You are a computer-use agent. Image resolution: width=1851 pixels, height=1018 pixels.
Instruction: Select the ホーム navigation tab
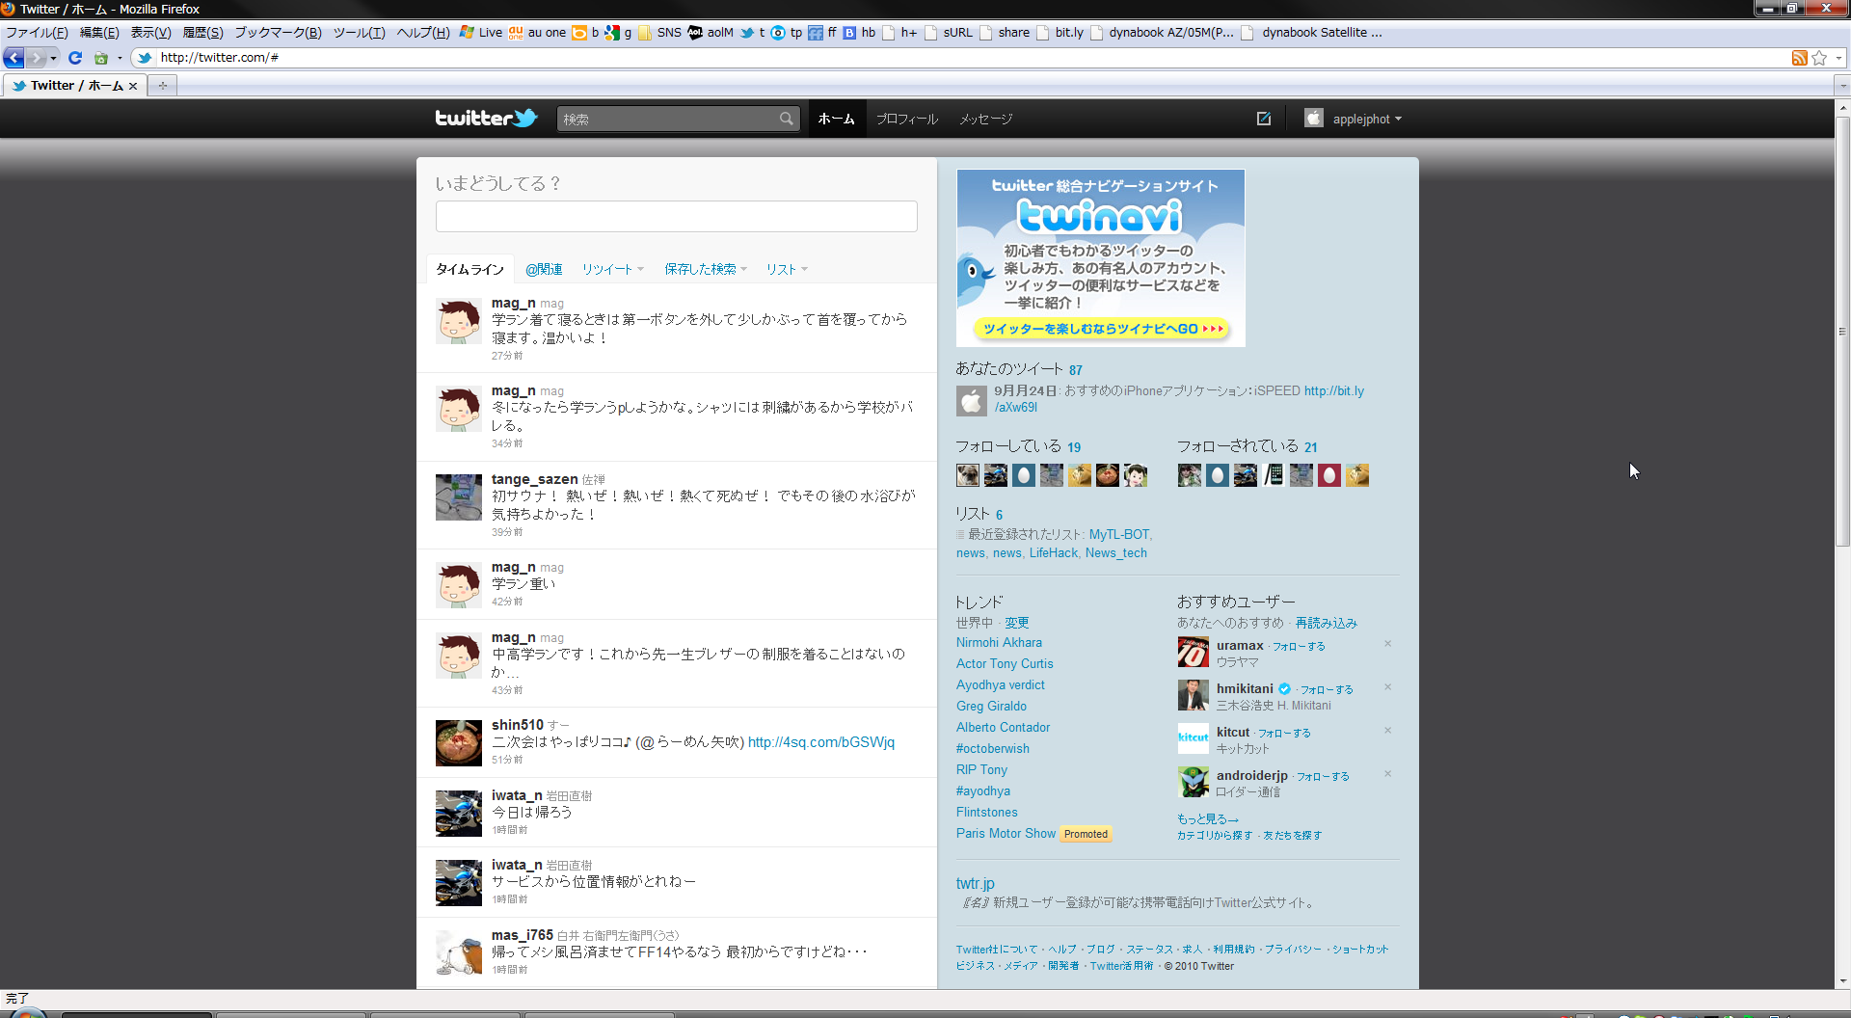(x=836, y=119)
